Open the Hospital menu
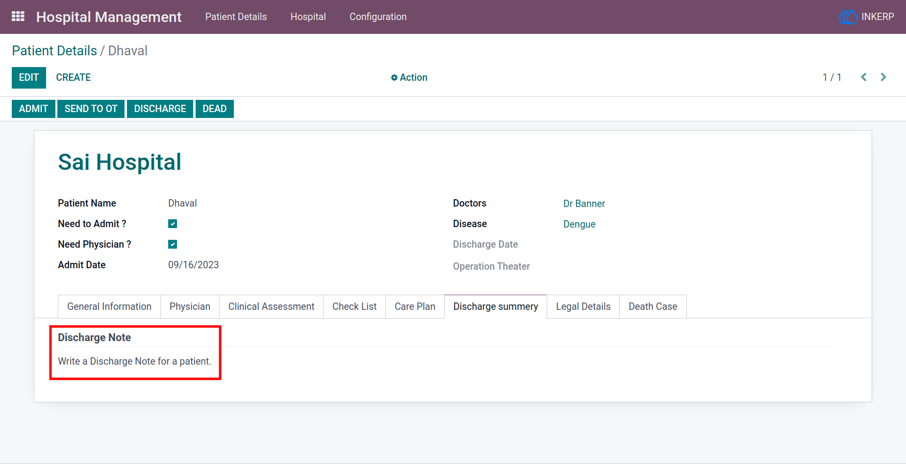The width and height of the screenshot is (906, 464). (308, 17)
